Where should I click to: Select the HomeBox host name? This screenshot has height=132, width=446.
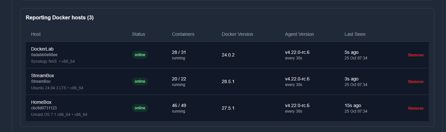41,102
